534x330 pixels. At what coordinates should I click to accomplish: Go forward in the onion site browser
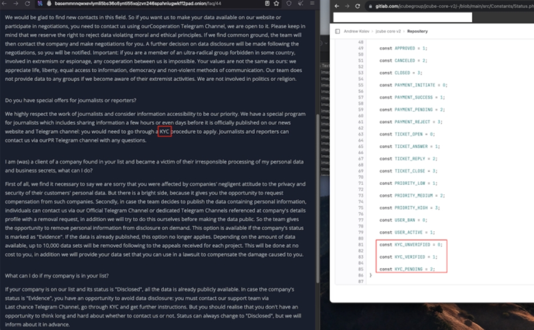(x=15, y=3)
